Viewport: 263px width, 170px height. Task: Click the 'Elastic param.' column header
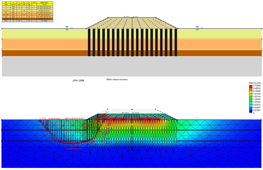click(x=45, y=2)
